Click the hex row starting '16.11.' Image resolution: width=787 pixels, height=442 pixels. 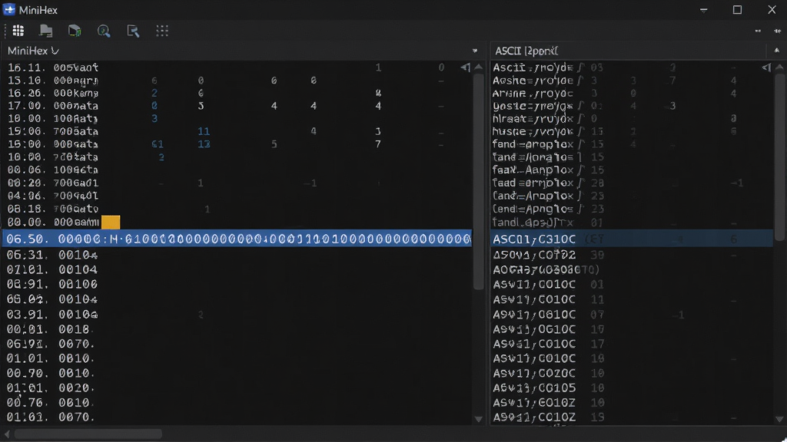[x=237, y=68]
